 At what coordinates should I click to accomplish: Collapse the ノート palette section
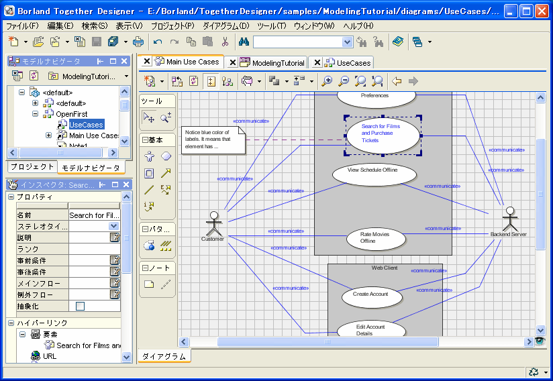[x=145, y=268]
